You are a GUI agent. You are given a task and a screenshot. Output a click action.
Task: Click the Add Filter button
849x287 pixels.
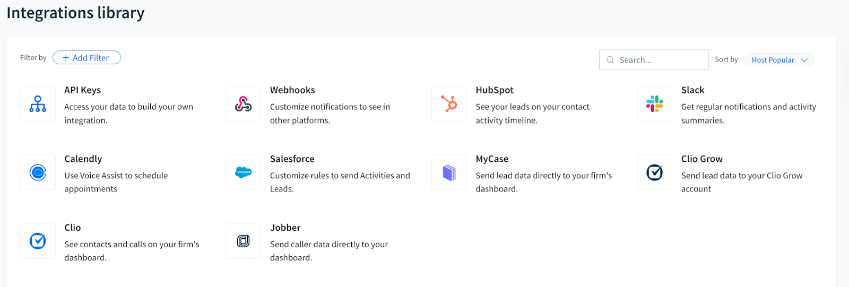(86, 58)
